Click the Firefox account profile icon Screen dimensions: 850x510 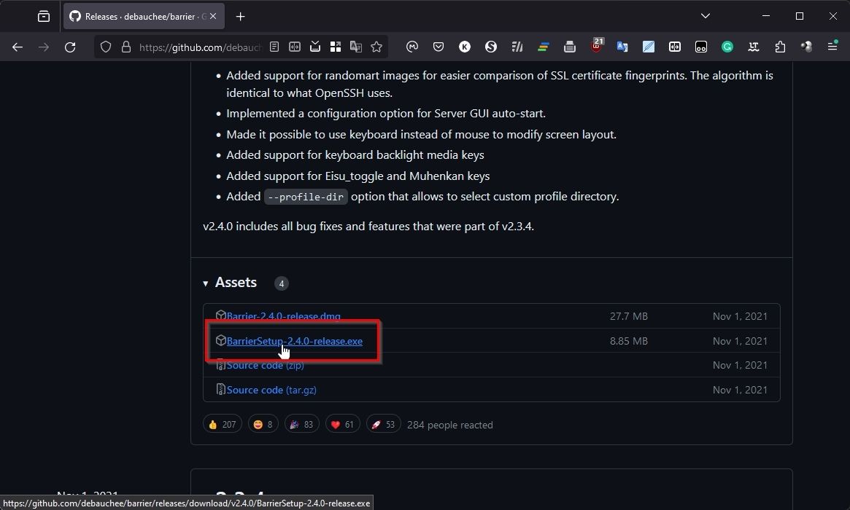click(806, 47)
